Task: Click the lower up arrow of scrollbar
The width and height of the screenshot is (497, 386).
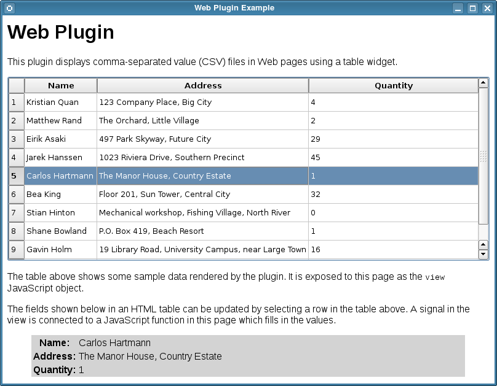Action: 483,245
